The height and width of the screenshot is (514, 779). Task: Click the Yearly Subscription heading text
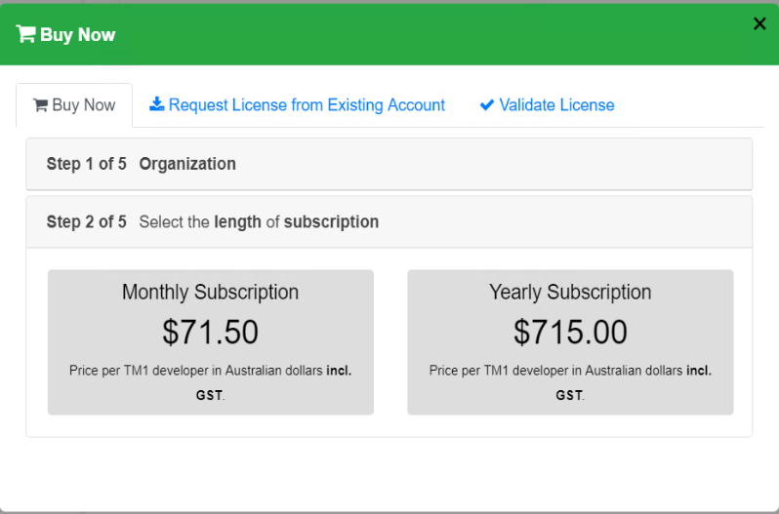pos(570,293)
